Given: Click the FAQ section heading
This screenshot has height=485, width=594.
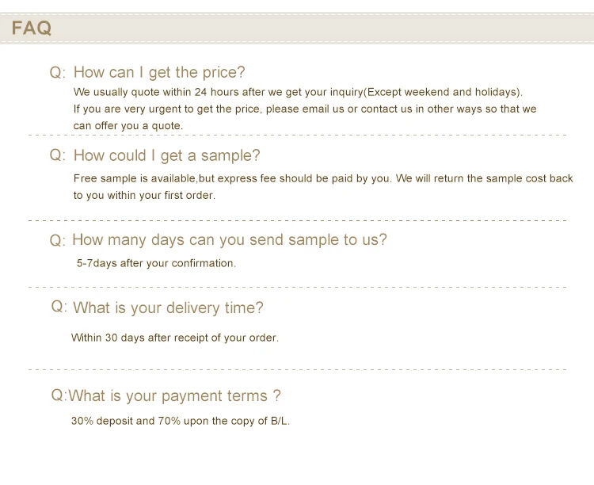Looking at the screenshot, I should (32, 28).
